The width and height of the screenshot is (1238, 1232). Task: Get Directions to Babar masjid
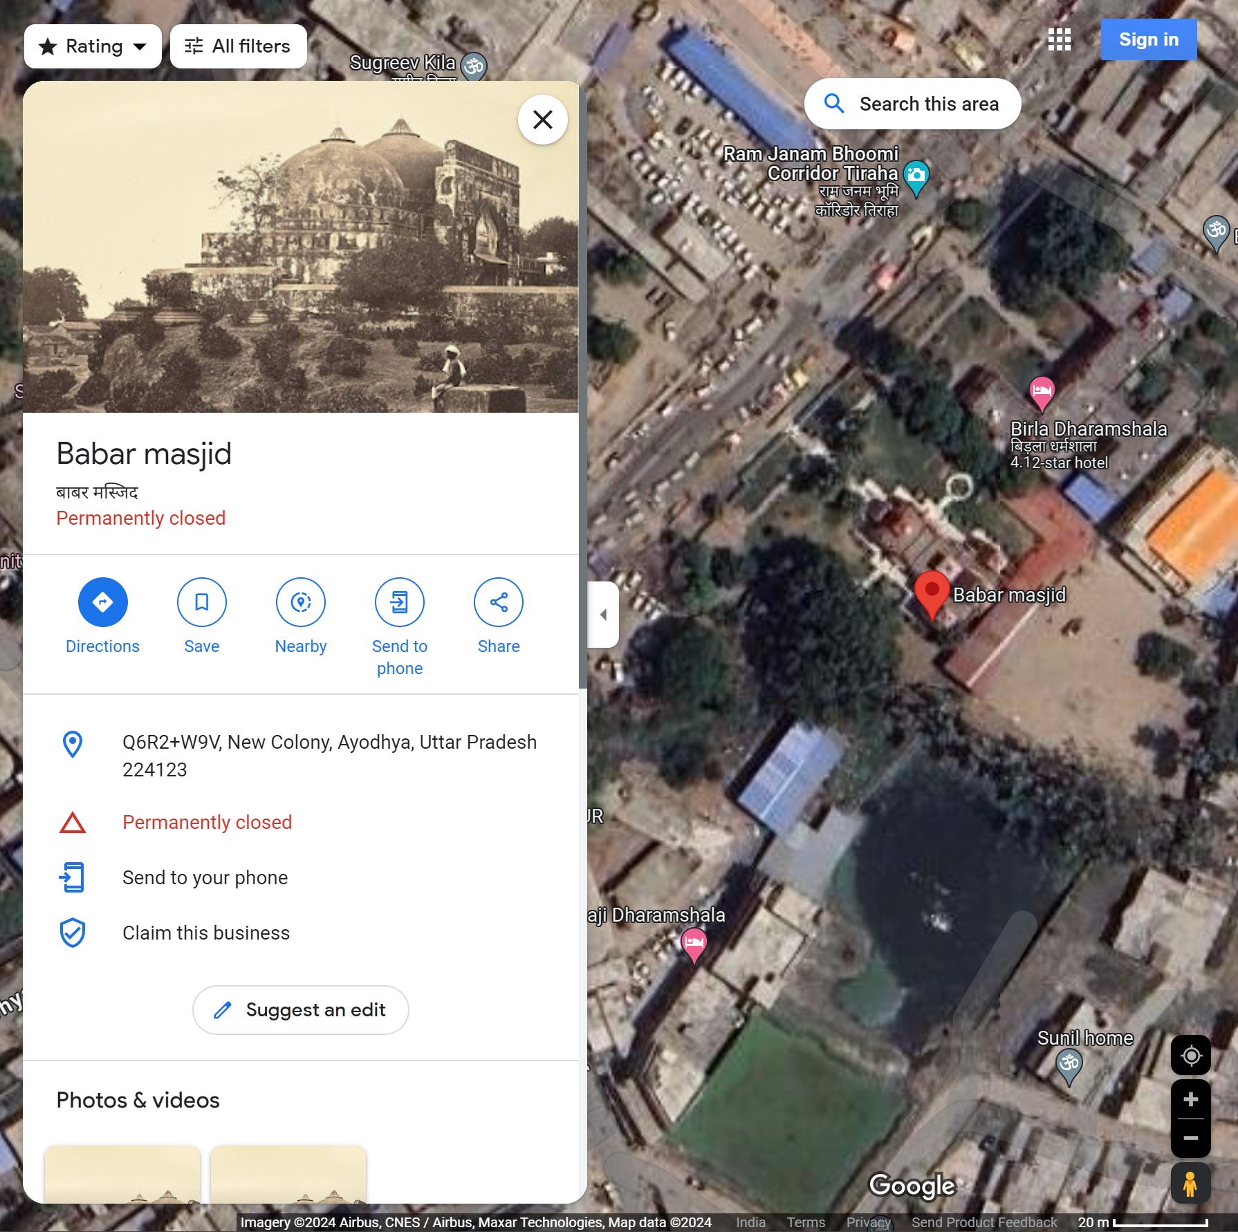click(102, 615)
